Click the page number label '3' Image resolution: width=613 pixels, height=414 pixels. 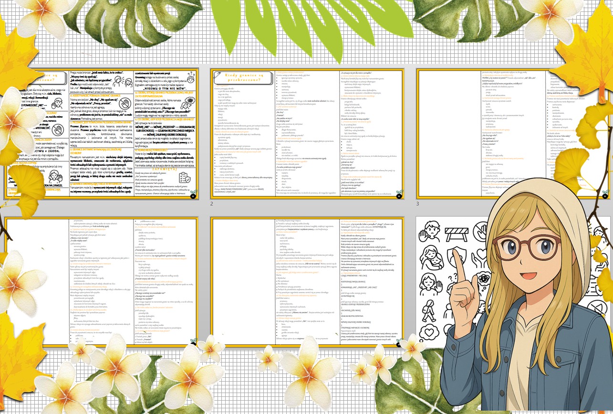(418, 204)
